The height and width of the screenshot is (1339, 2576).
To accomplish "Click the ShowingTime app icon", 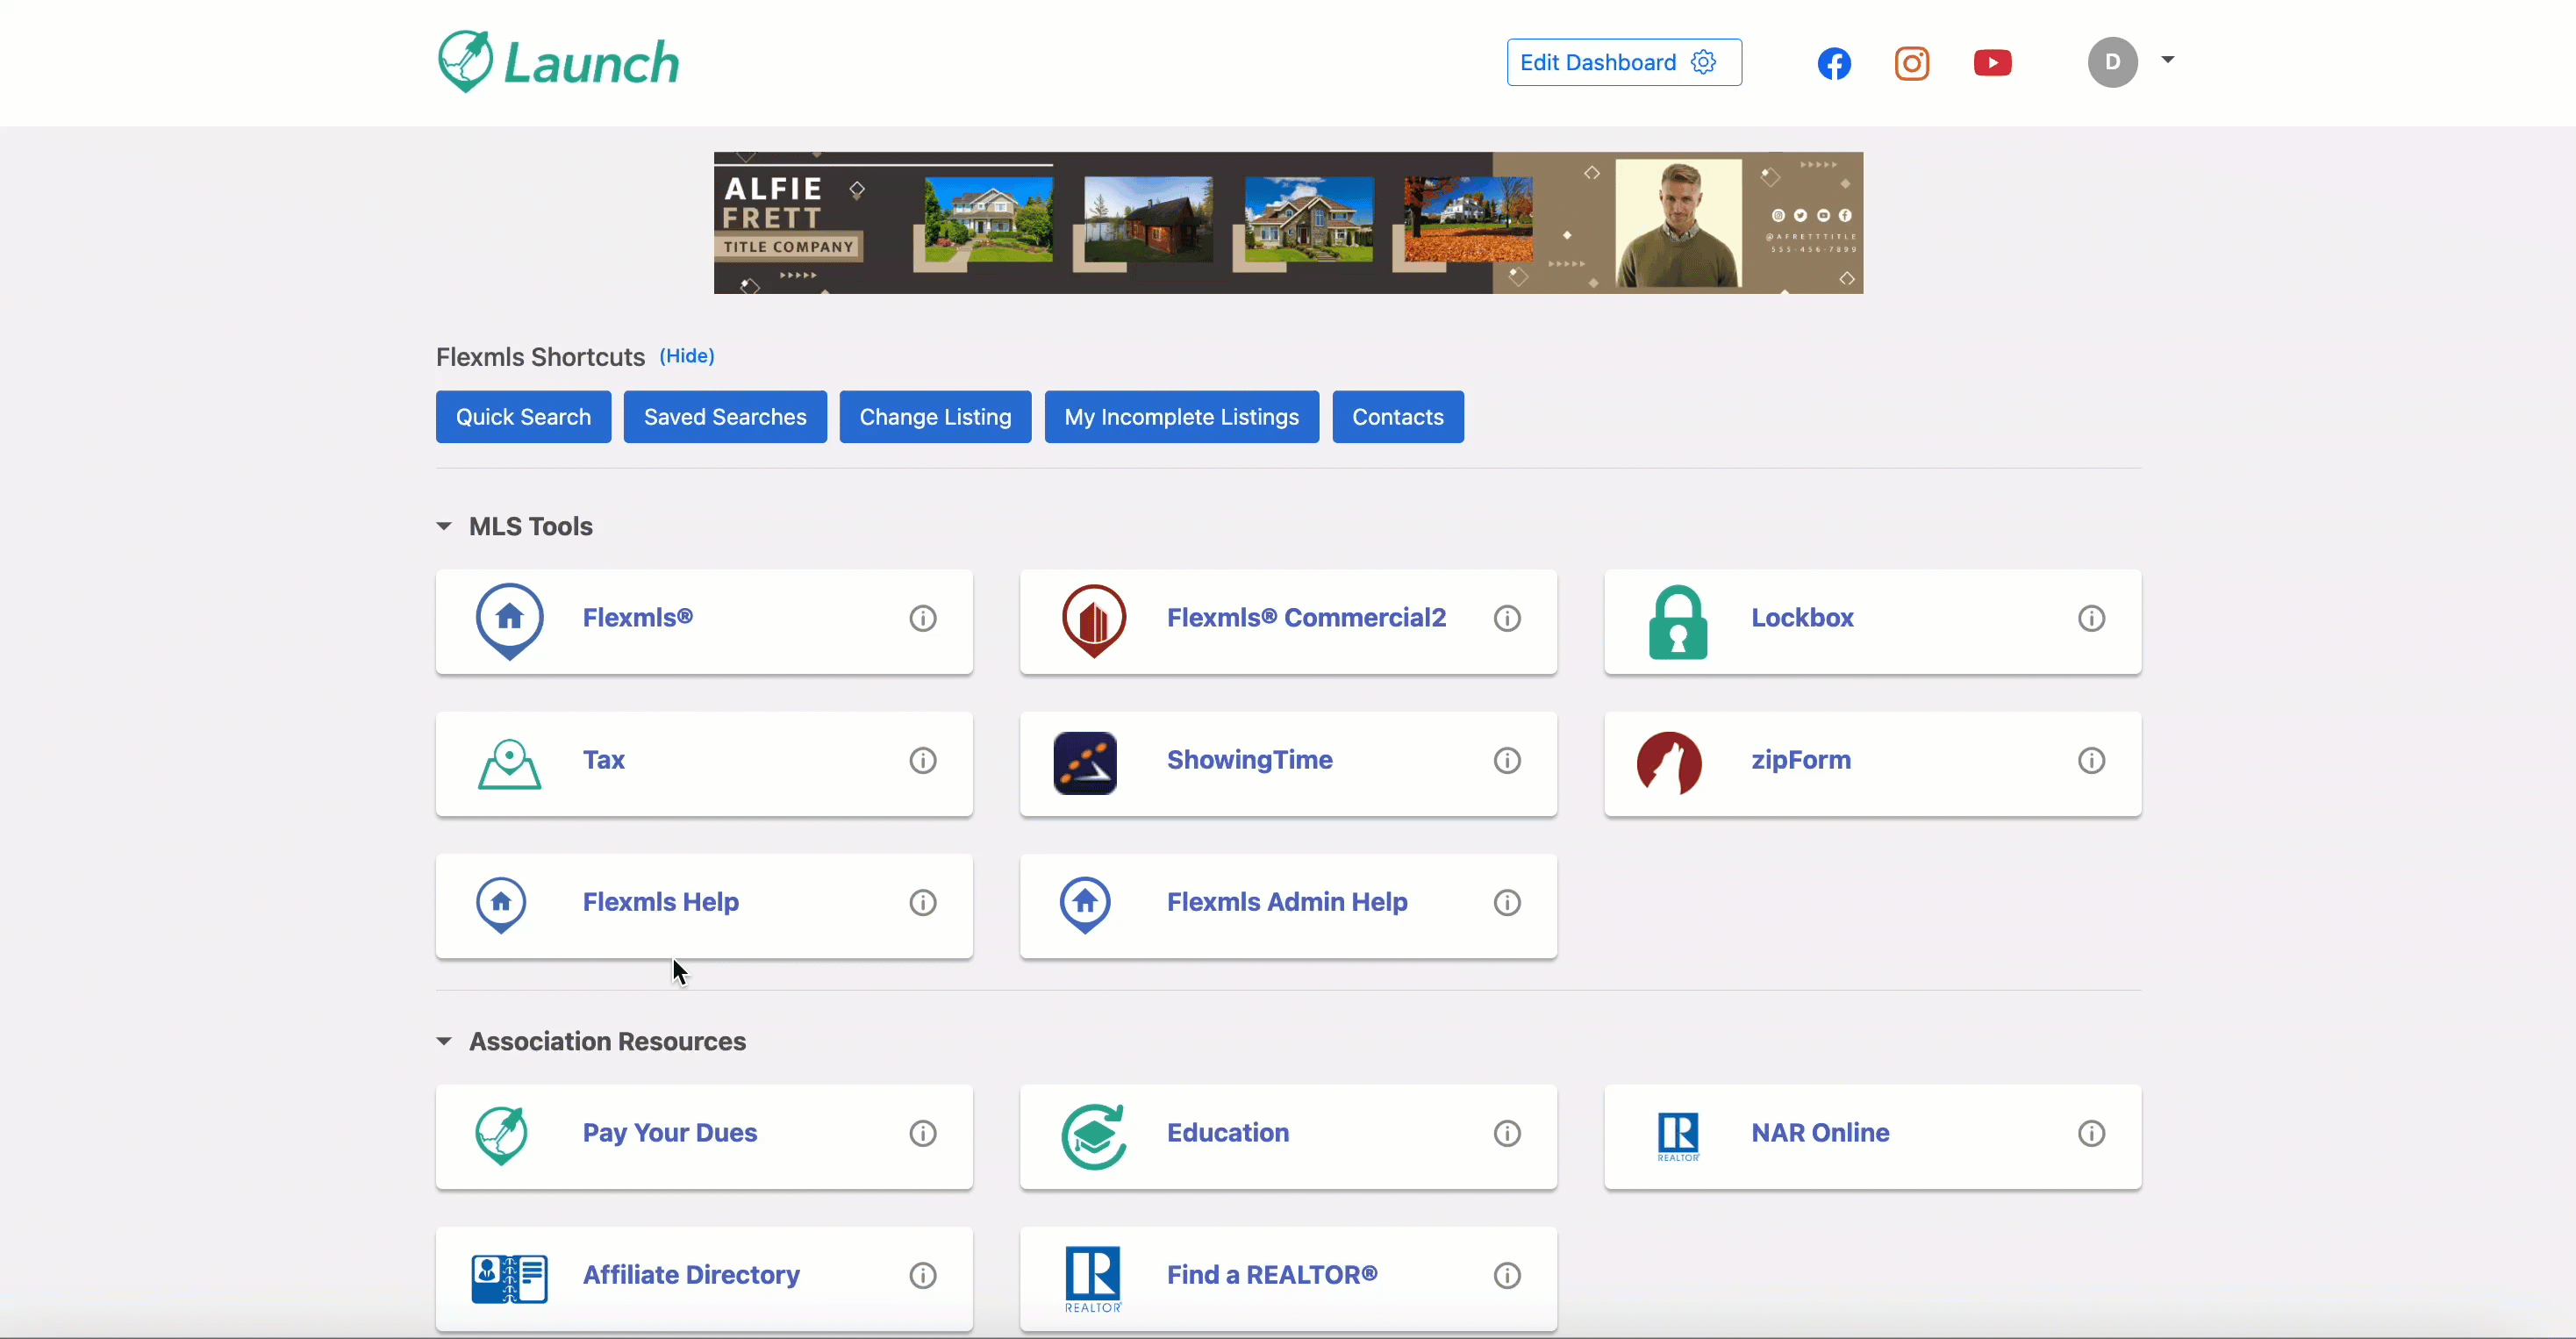I will [x=1085, y=763].
